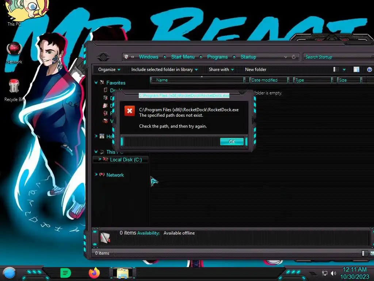Click the folder icon in details pane

coord(105,237)
